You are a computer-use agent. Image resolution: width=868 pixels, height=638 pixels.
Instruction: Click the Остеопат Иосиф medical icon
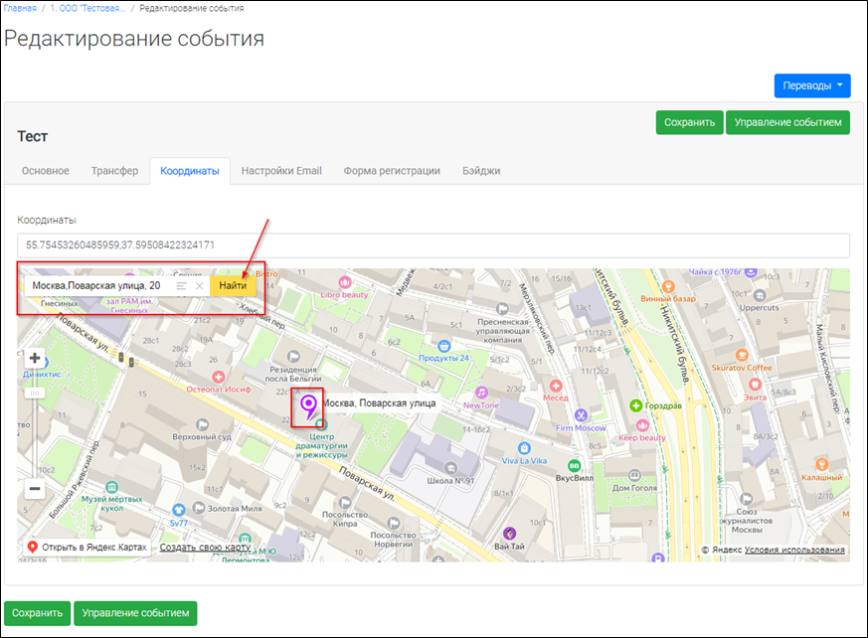pos(219,376)
